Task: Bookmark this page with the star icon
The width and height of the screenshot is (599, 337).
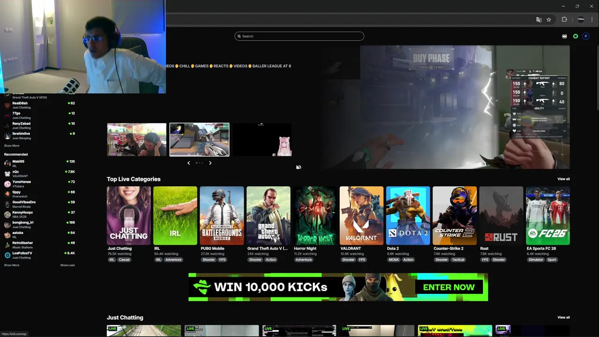Action: click(x=549, y=19)
